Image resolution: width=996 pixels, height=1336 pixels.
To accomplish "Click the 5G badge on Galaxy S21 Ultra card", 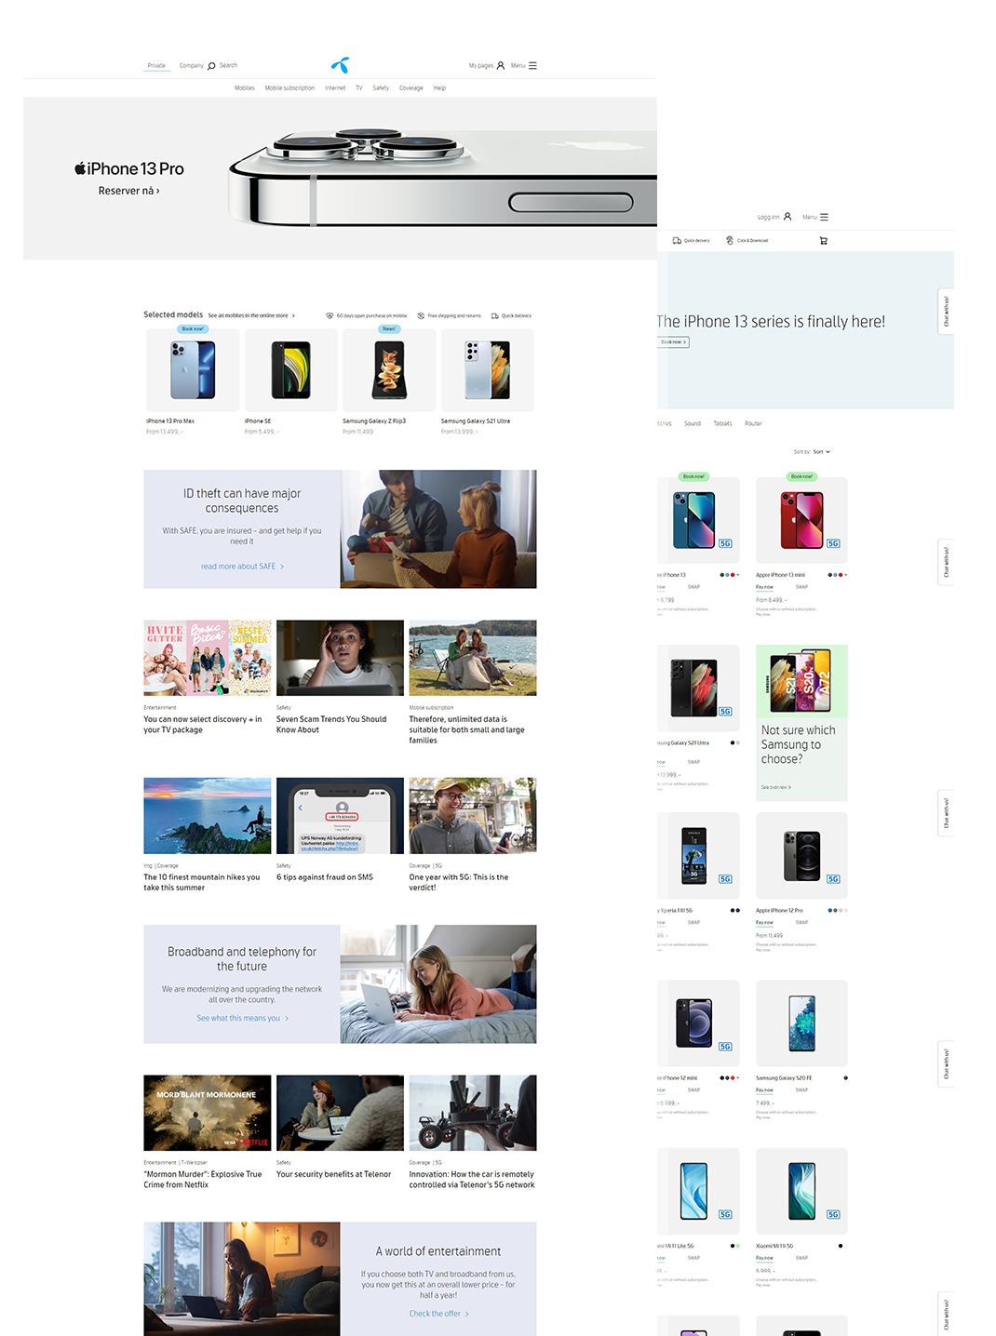I will (725, 712).
